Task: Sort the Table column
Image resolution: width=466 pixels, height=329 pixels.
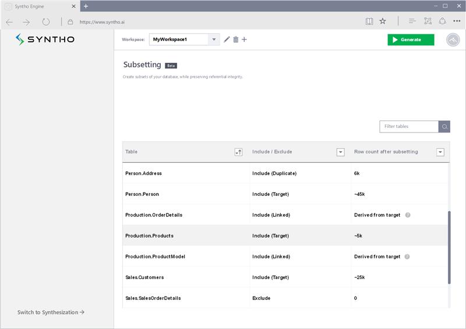Action: coord(238,152)
